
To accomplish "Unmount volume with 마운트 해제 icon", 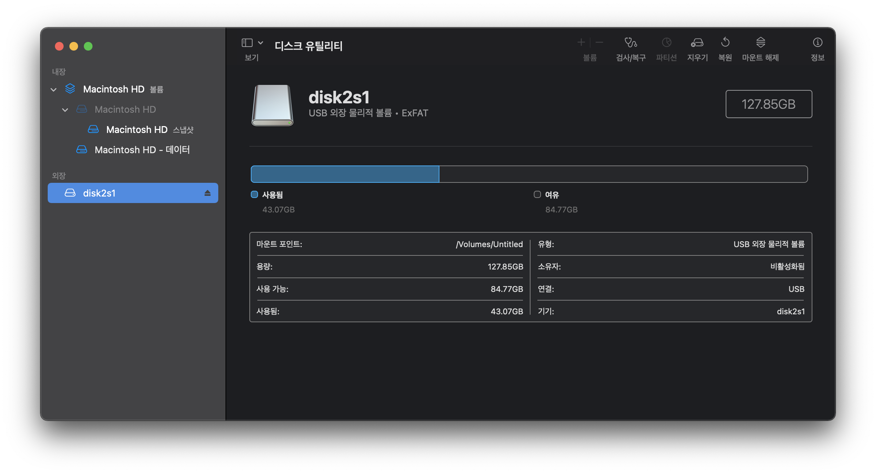I will pos(760,43).
